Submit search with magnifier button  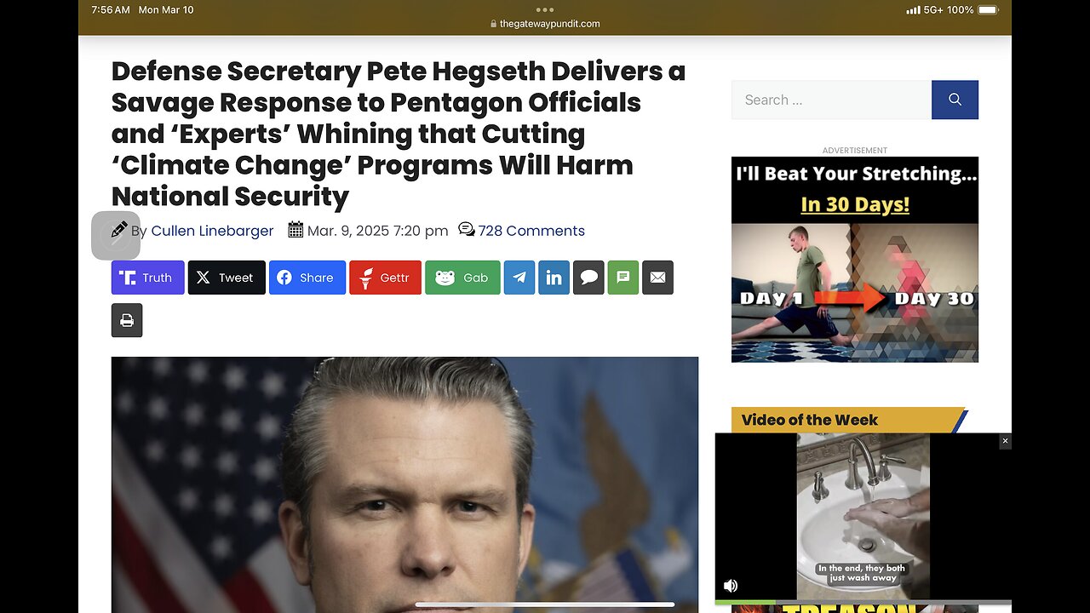[955, 100]
